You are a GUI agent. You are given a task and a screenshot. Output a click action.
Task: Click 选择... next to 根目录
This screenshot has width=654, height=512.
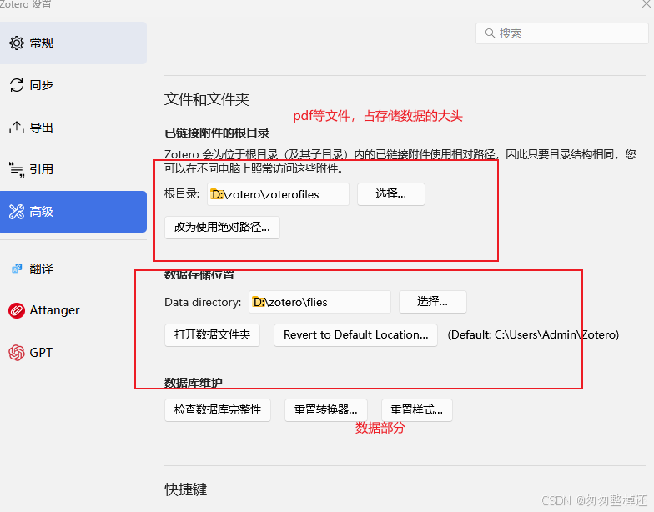pos(390,193)
